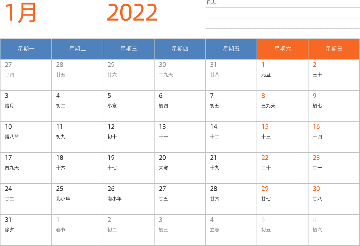Select the 星期四 column header
This screenshot has height=246, width=360.
pyautogui.click(x=180, y=49)
